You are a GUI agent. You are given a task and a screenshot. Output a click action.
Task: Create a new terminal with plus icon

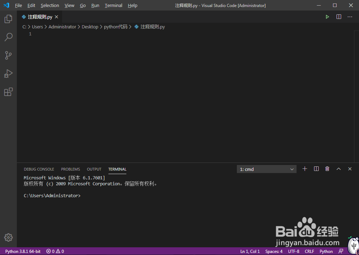point(305,169)
